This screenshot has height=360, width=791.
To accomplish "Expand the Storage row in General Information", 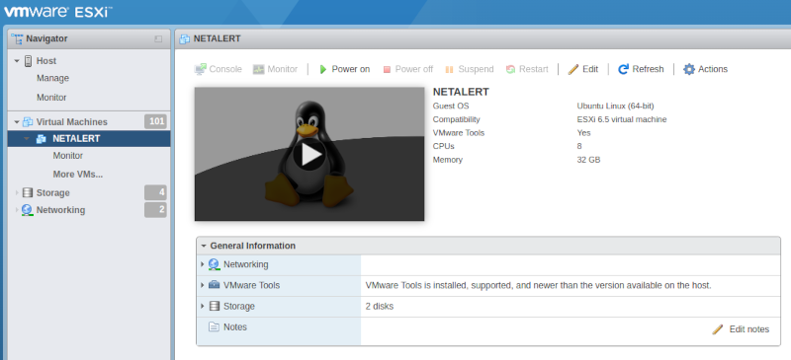I will [203, 306].
